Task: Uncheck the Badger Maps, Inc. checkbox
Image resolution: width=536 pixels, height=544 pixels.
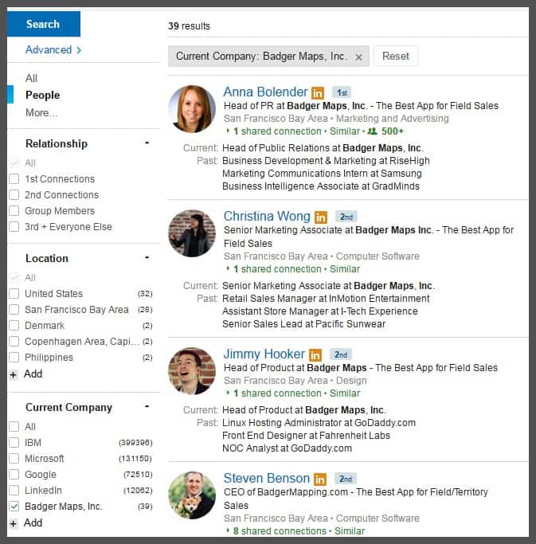Action: click(x=14, y=507)
